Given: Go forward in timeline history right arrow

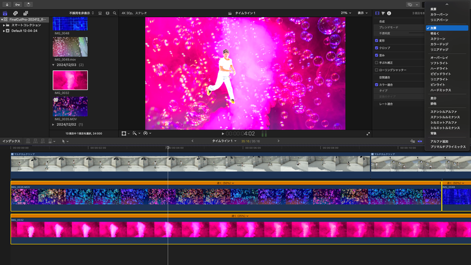Looking at the screenshot, I should [278, 141].
